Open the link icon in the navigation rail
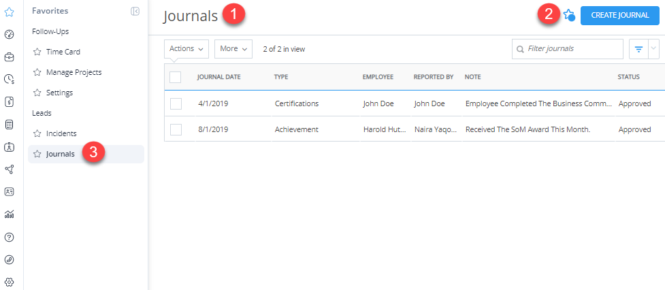The width and height of the screenshot is (665, 290). [10, 259]
